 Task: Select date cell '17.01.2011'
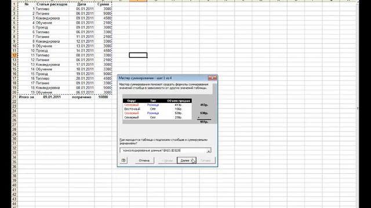82,65
